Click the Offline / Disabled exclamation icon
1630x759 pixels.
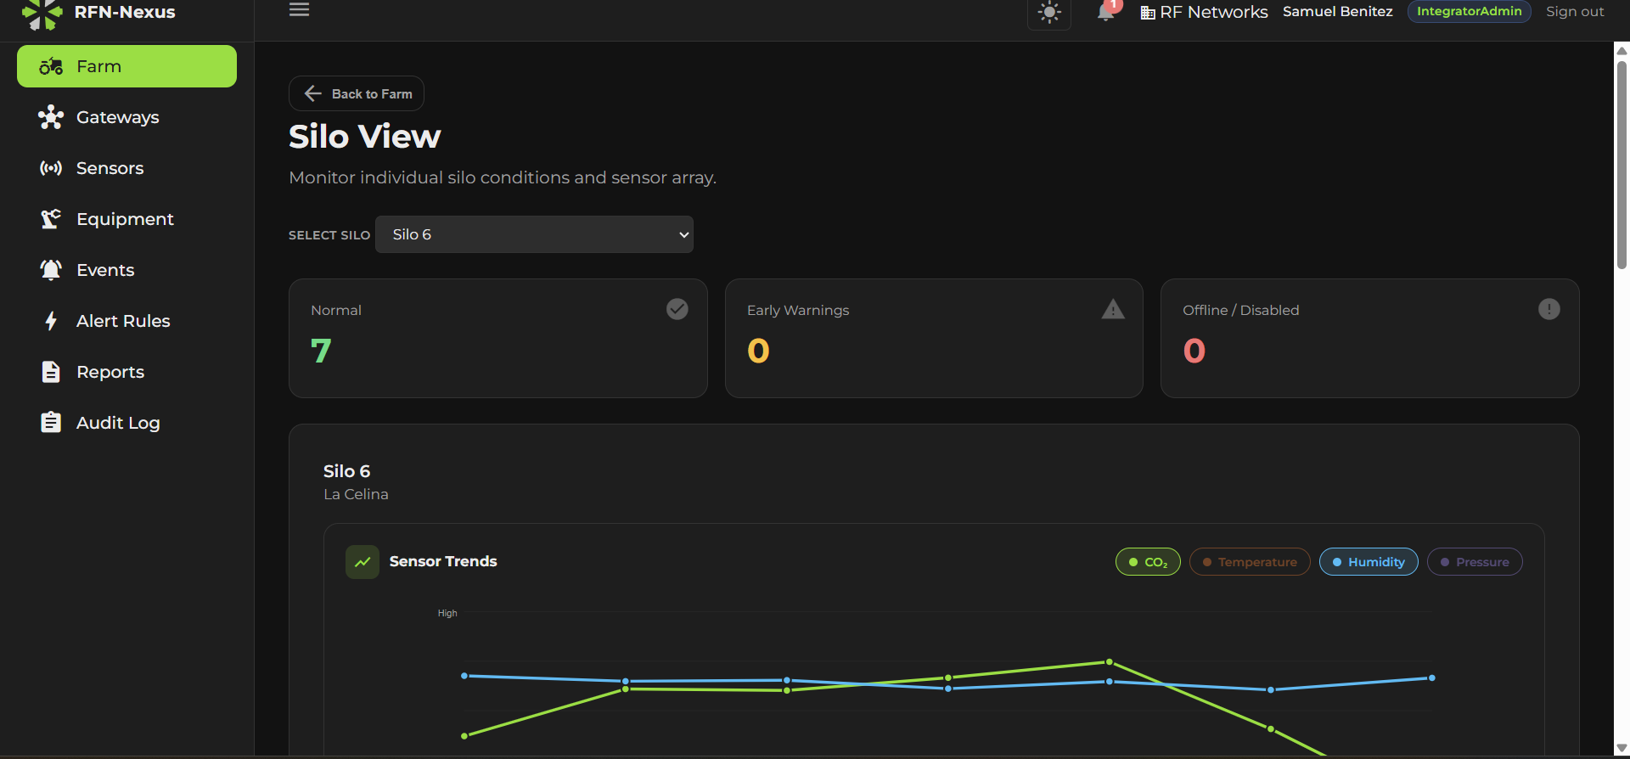click(1549, 309)
